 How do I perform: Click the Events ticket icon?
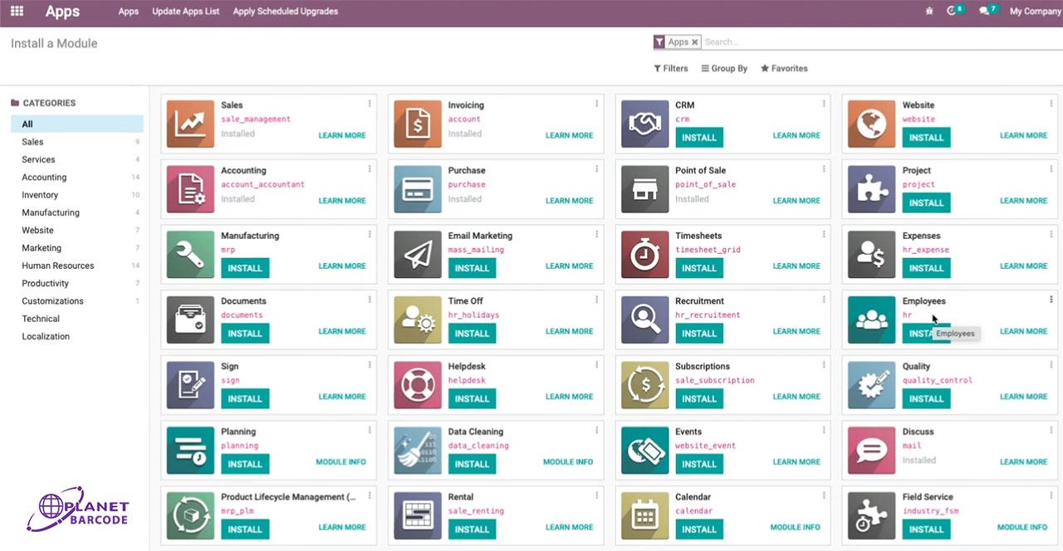click(x=644, y=451)
